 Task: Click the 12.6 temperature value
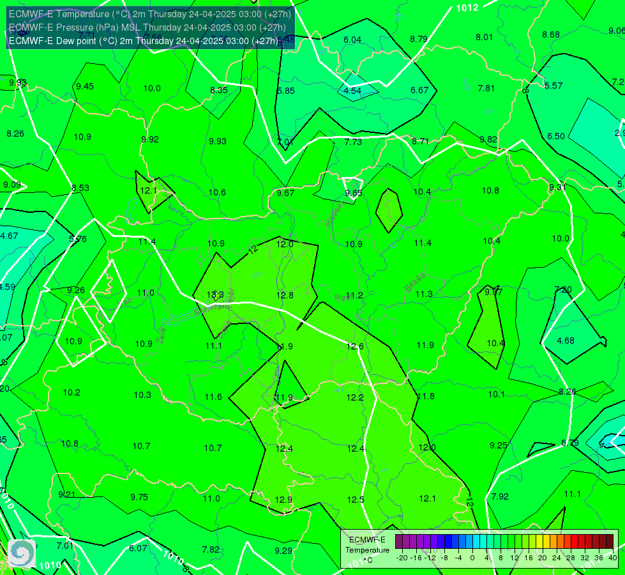355,346
